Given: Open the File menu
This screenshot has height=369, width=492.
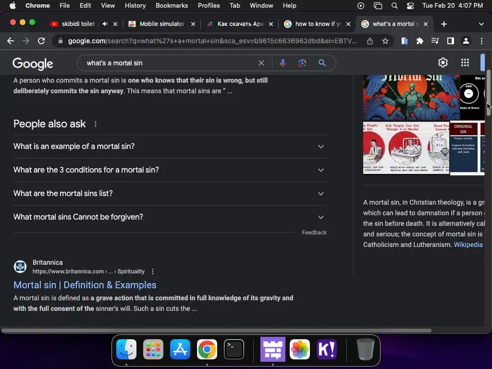Looking at the screenshot, I should click(65, 6).
